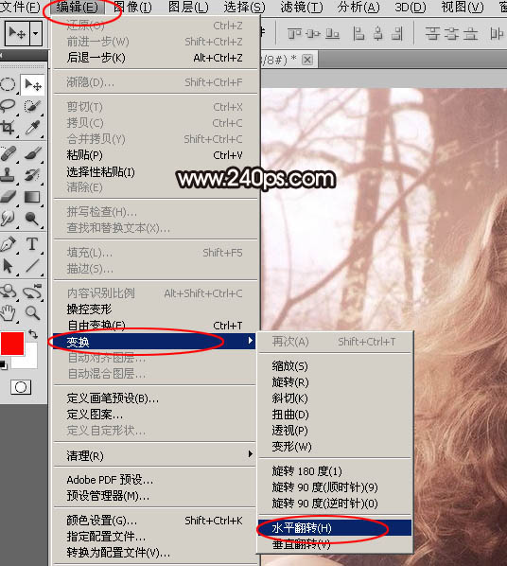Toggle Quick Mask mode
Image resolution: width=507 pixels, height=566 pixels.
coord(21,387)
